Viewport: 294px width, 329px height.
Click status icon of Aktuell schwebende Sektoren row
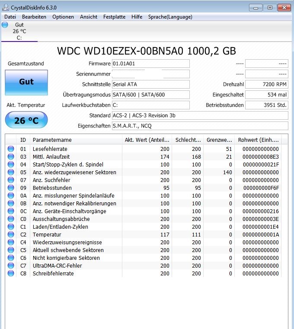tap(11, 250)
